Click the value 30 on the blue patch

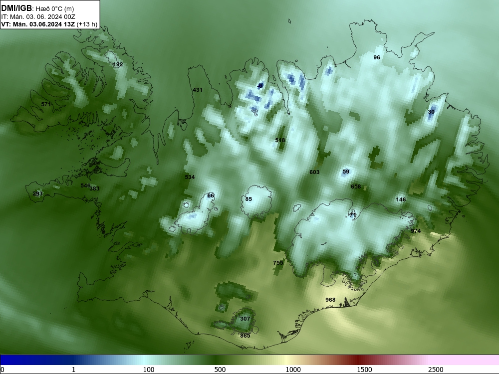[431, 112]
